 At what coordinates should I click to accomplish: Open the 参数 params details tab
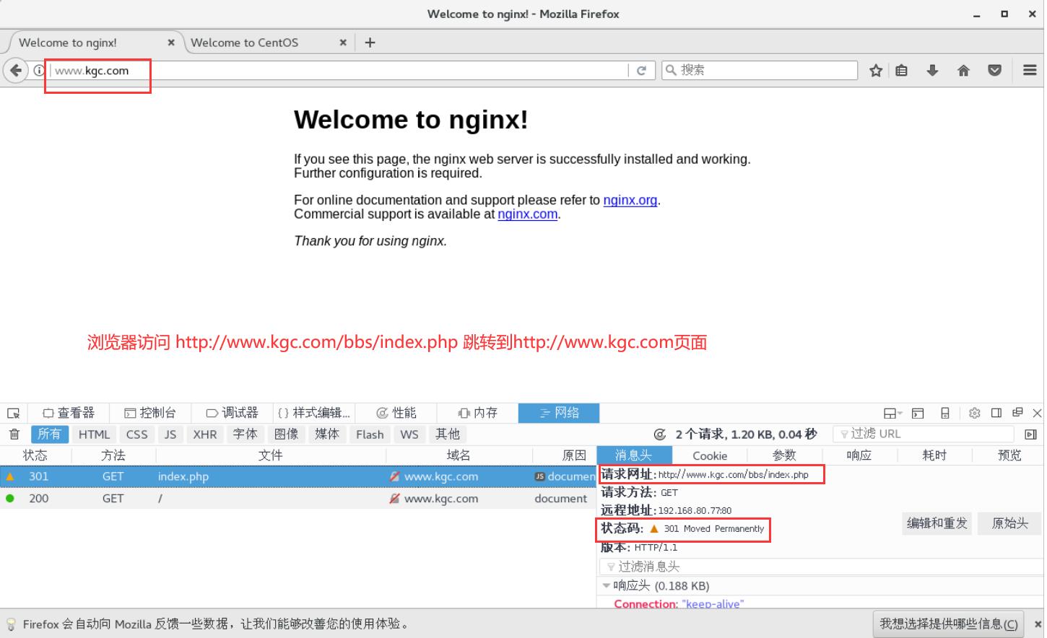click(784, 455)
